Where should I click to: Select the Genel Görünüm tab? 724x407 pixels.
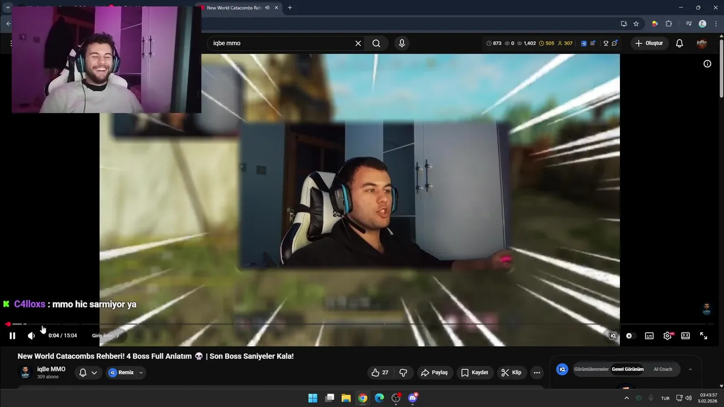627,369
